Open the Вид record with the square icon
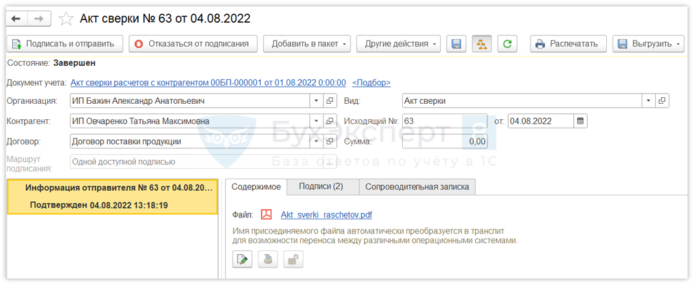This screenshot has width=694, height=285. tap(662, 101)
